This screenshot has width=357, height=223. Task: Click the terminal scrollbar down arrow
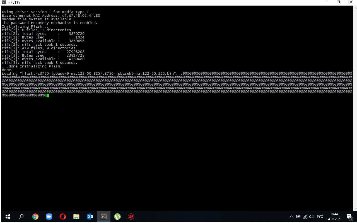click(355, 209)
